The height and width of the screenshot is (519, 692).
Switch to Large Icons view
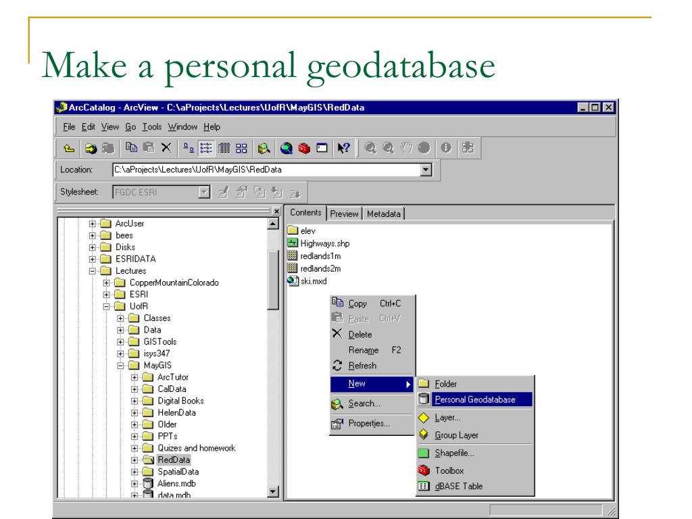tap(189, 148)
